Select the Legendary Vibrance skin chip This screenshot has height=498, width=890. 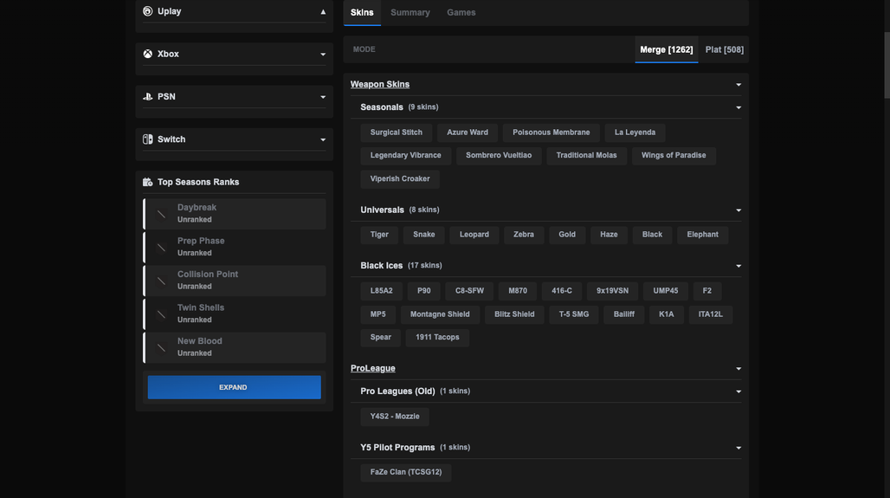coord(405,155)
